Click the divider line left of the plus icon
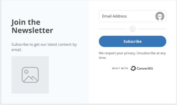Screen dimensions: 177x105 click(113, 29)
